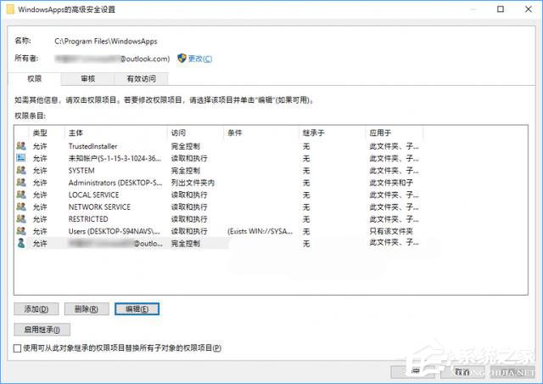Sort by the 类型 column header

tap(48, 133)
